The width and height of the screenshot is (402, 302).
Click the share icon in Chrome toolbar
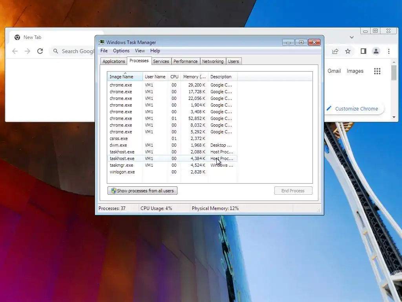click(335, 52)
